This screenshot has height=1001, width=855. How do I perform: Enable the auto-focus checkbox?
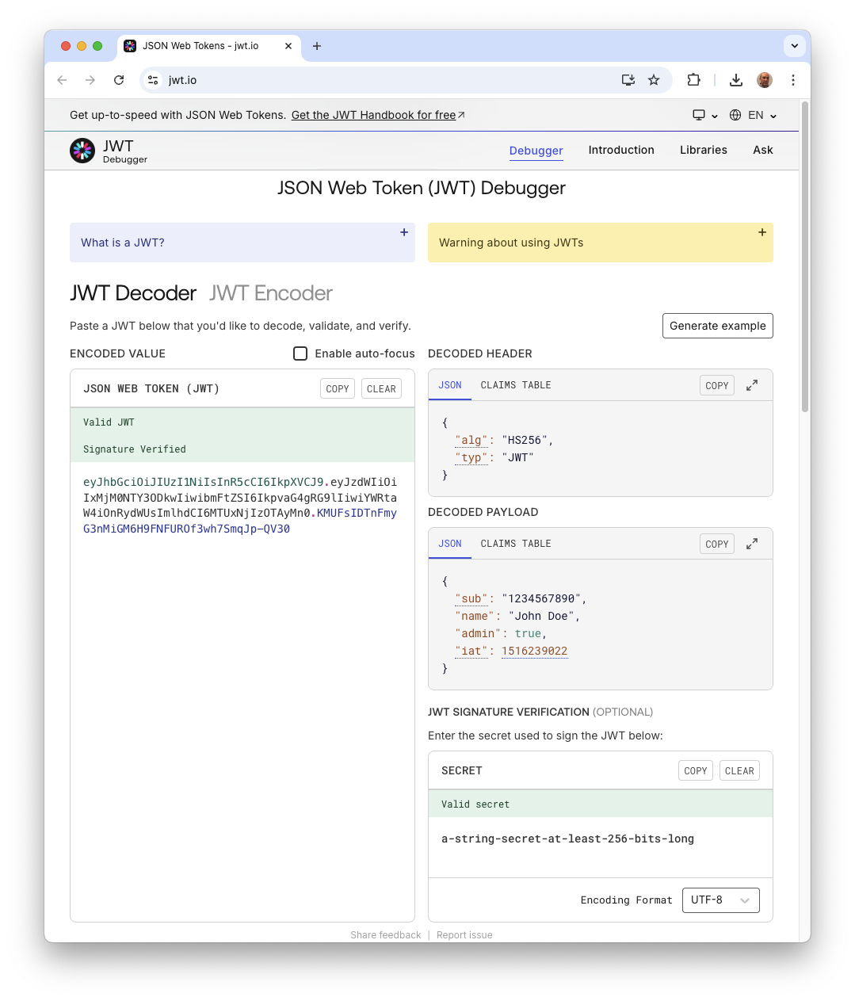click(300, 353)
